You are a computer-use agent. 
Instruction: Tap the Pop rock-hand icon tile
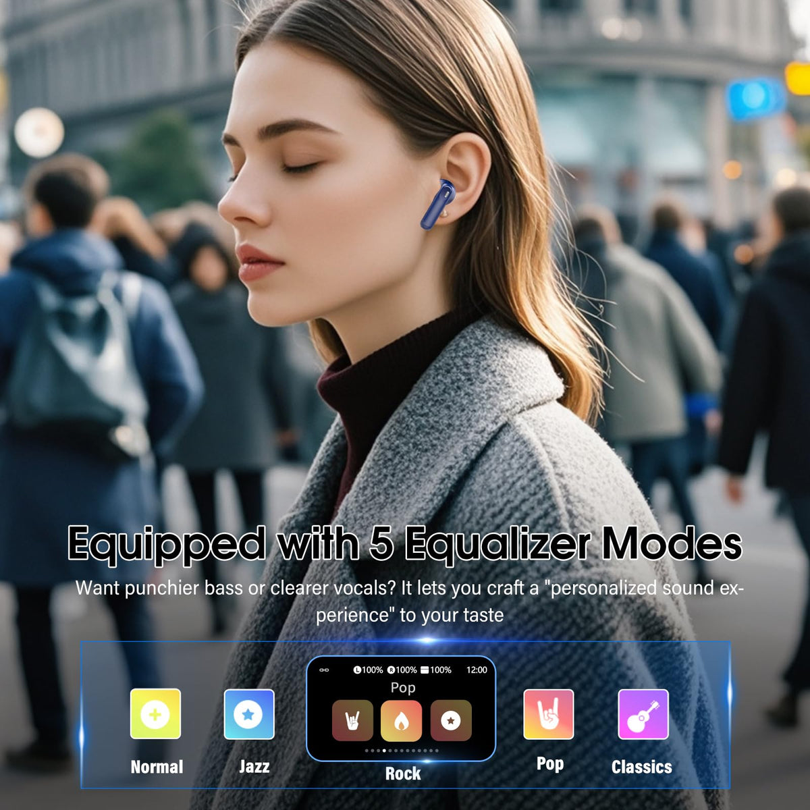[548, 713]
